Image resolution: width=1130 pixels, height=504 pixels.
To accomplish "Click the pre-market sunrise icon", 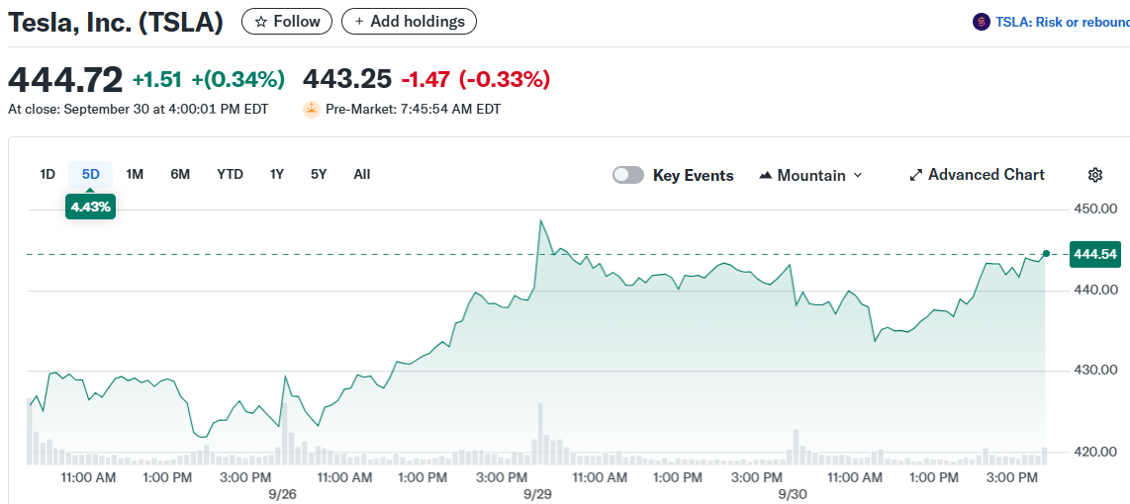I will (311, 109).
